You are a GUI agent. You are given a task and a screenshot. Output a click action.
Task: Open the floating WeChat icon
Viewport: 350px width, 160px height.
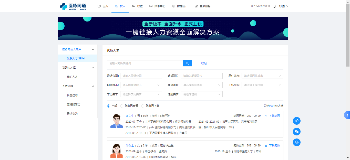click(296, 132)
